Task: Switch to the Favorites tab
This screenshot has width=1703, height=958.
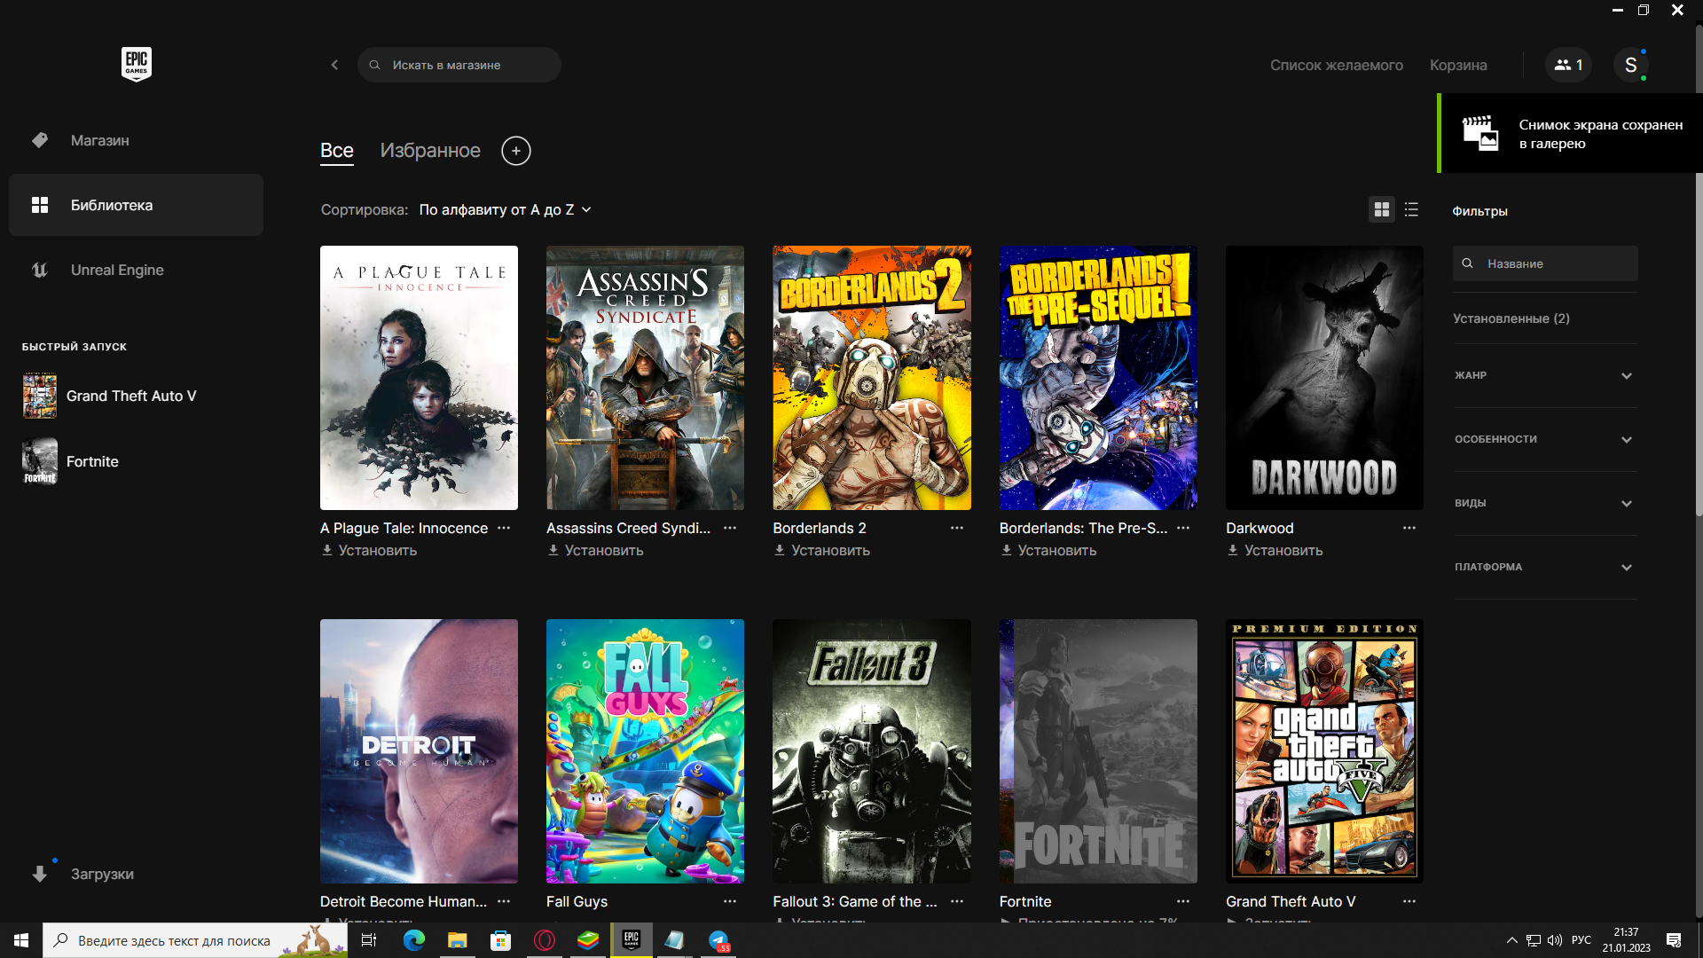Action: 430,151
